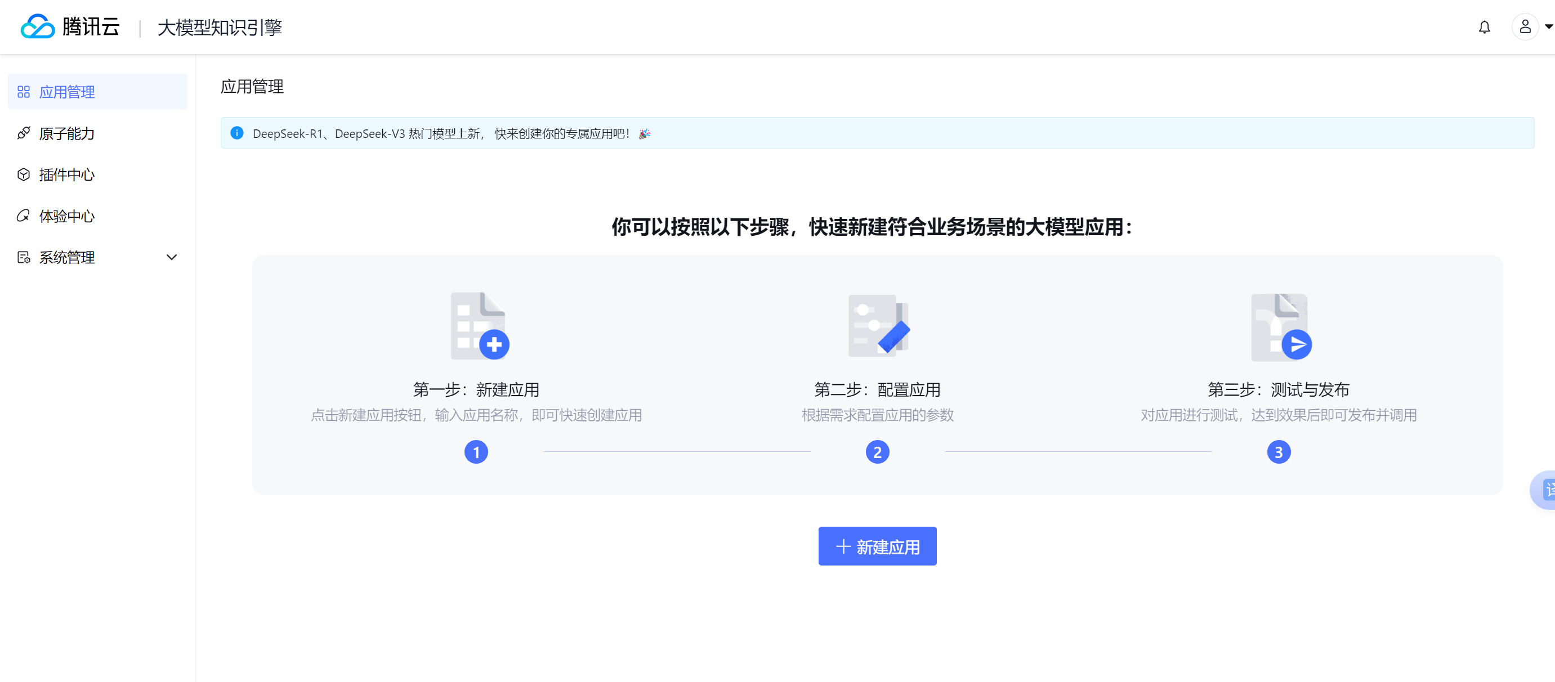The width and height of the screenshot is (1555, 682).
Task: Click the 对应用进行测试 step description
Action: [1279, 415]
